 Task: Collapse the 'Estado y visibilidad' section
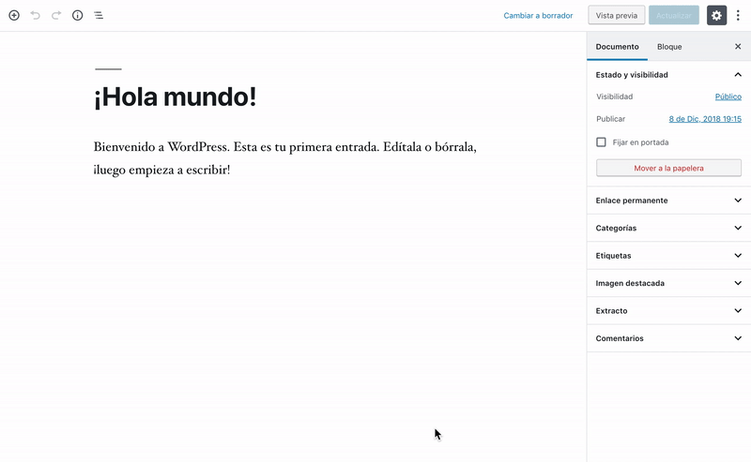[x=738, y=74]
